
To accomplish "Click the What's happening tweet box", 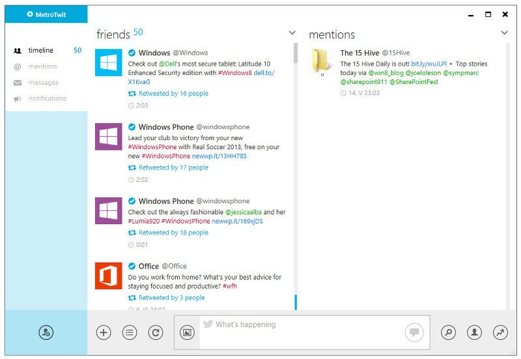I will pos(302,332).
